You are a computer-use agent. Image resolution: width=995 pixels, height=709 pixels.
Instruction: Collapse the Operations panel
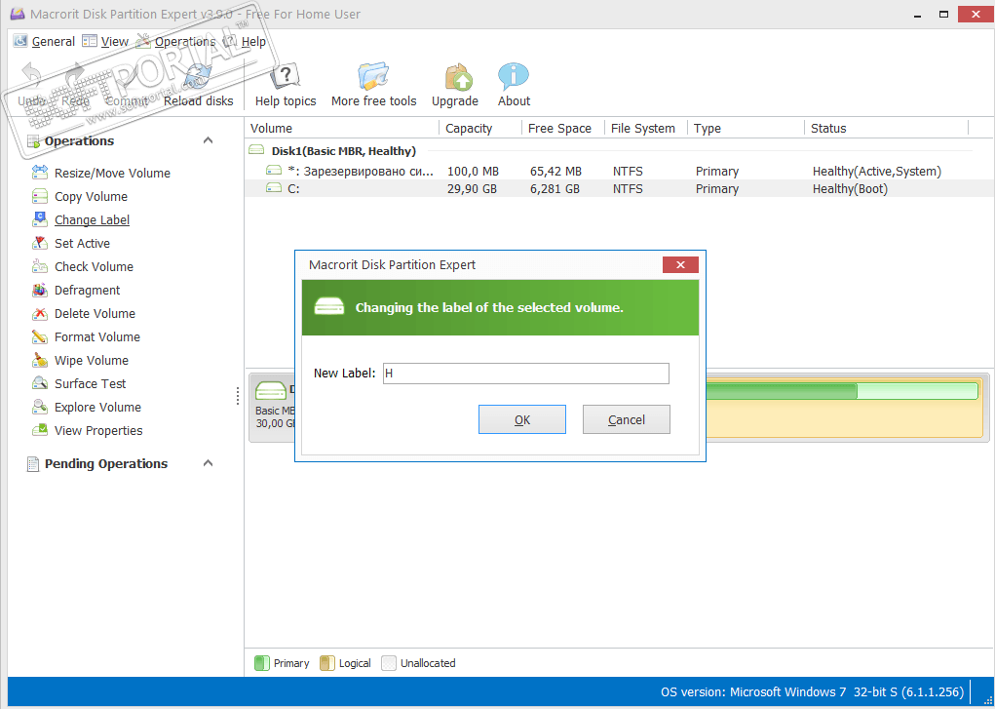pyautogui.click(x=208, y=140)
